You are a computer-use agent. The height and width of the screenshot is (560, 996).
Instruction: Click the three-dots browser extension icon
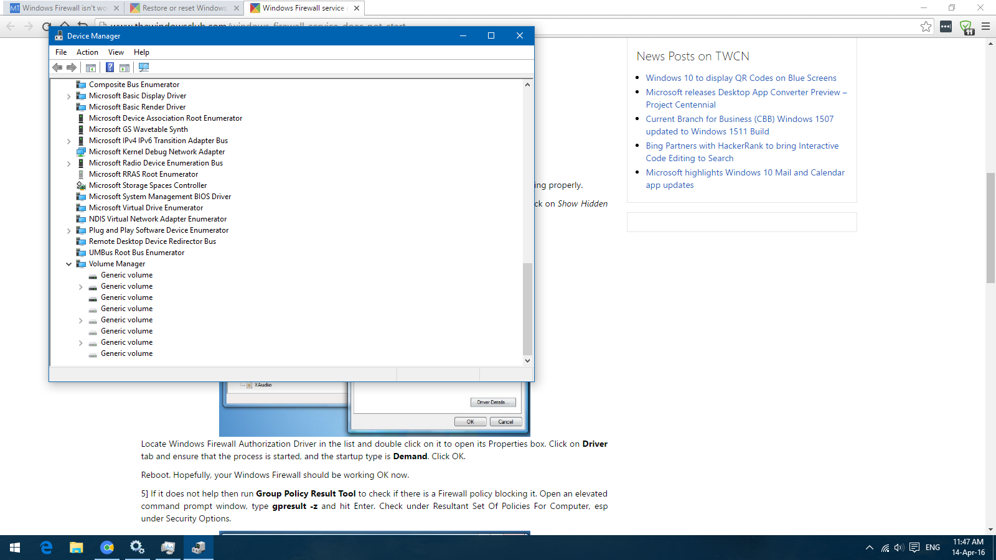(x=946, y=26)
